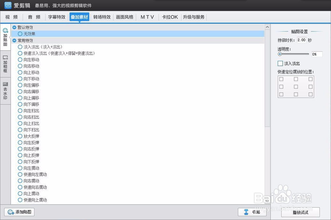Viewport: 331px width, 220px height.
Task: Click the transparency percentage field
Action: [x=317, y=54]
